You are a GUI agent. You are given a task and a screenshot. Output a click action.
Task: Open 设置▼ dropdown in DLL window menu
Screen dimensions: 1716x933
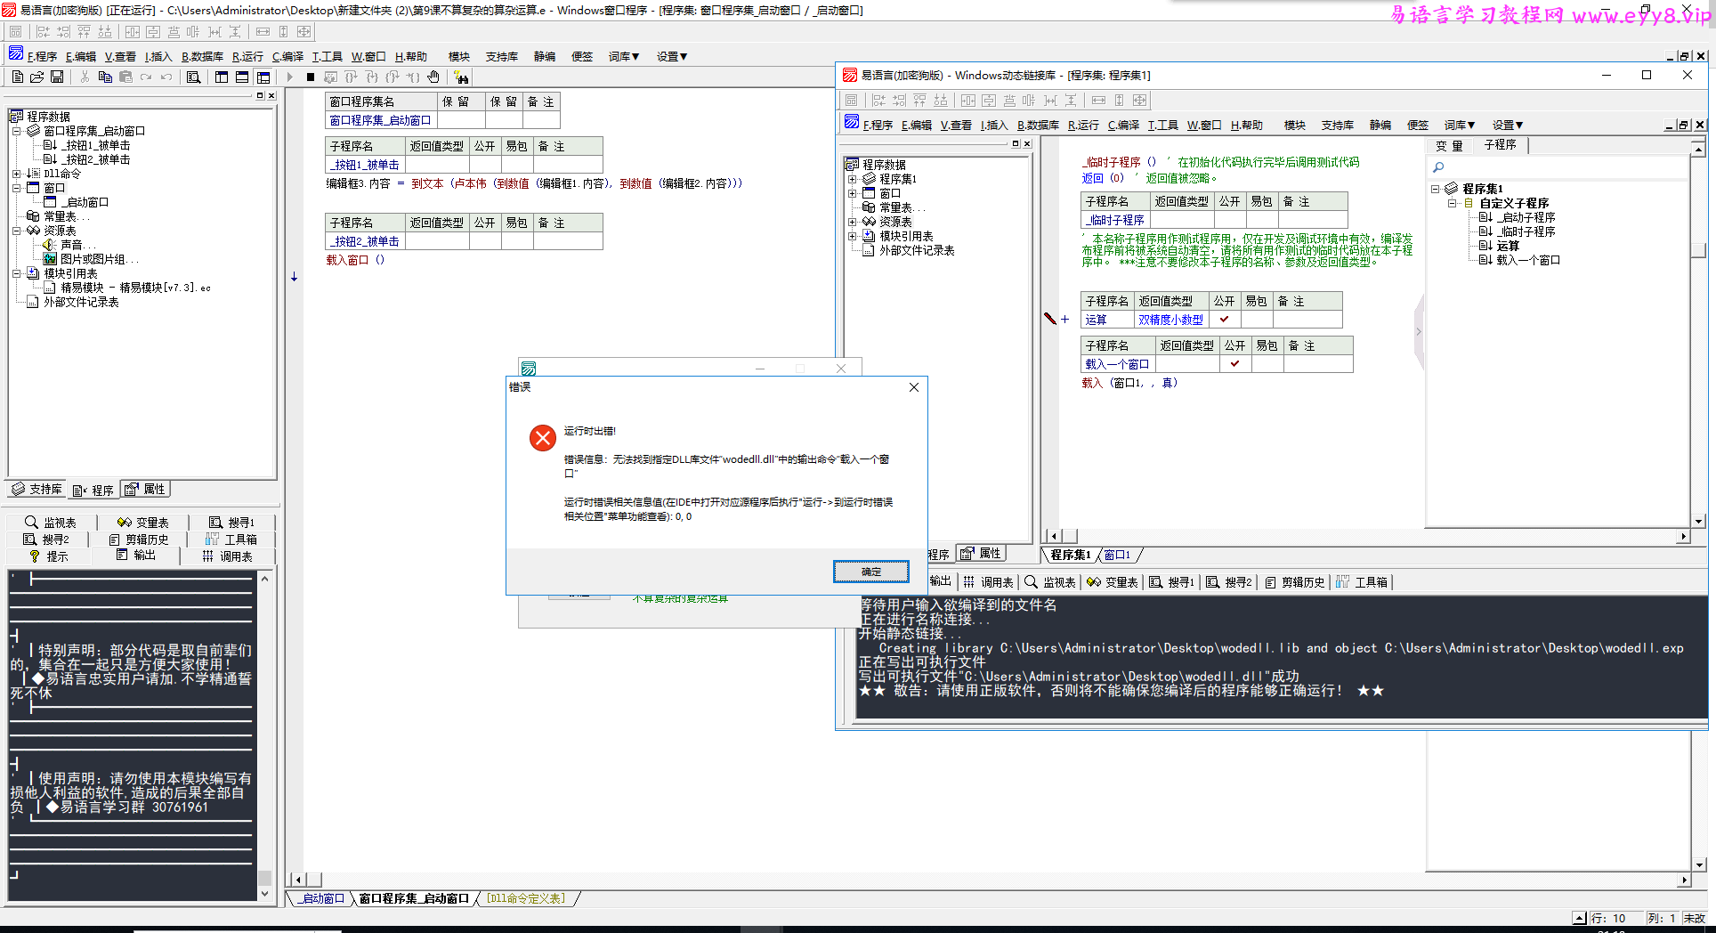click(x=1508, y=125)
